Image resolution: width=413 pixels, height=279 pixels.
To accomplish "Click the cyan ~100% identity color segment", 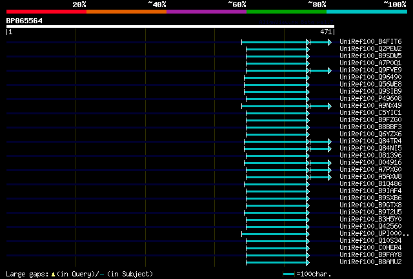I will click(367, 12).
